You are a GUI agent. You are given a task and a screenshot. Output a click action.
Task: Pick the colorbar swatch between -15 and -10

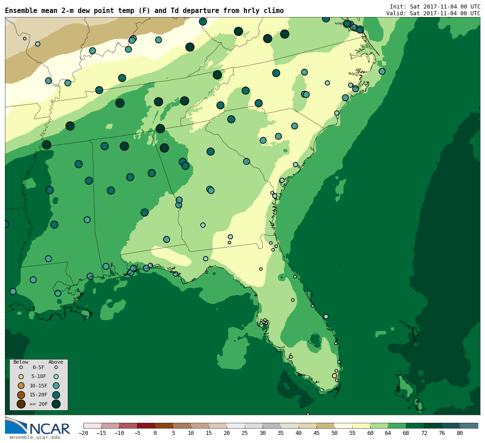(110, 426)
